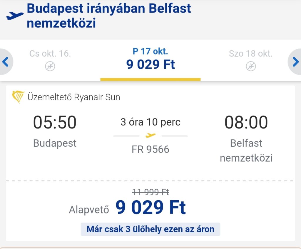Viewport: 301px width, 249px height.
Task: Select the P 17 okt. date tab
Action: 150,60
